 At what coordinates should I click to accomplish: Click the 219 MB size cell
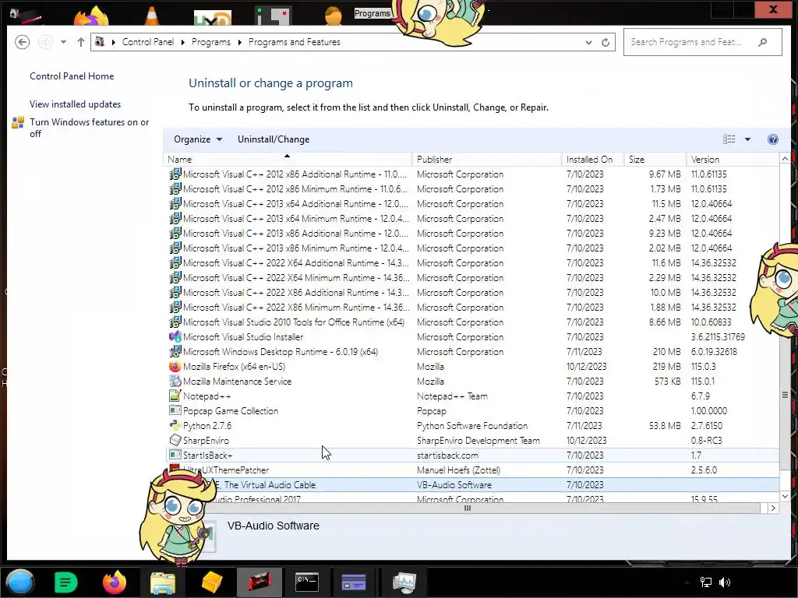[666, 367]
